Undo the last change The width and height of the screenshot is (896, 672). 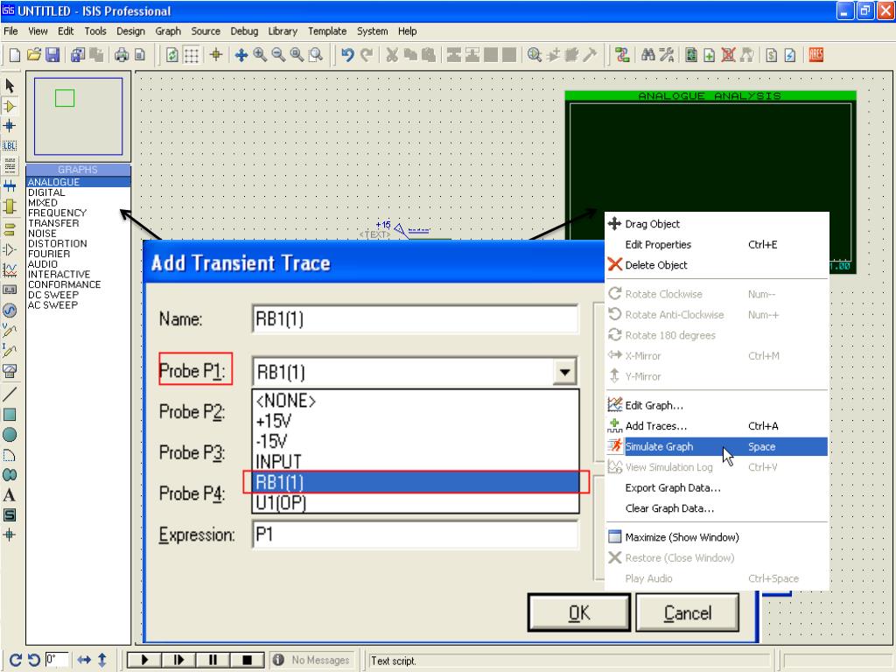click(347, 55)
